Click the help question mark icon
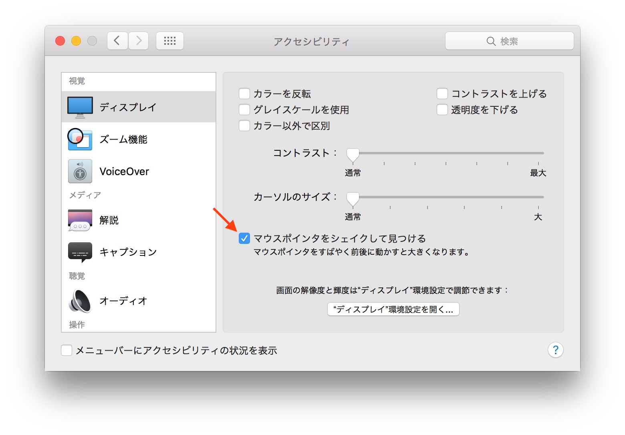This screenshot has height=435, width=625. click(x=555, y=350)
